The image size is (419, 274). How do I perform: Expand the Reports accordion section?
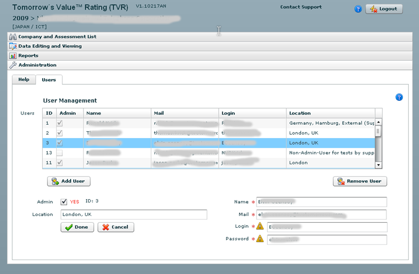point(28,55)
